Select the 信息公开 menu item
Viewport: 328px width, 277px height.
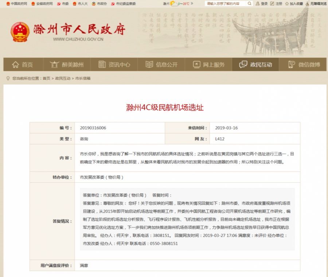(161, 64)
